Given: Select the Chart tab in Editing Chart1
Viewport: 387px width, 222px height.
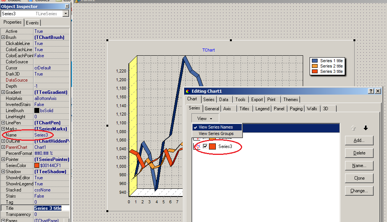Looking at the screenshot, I should (192, 99).
